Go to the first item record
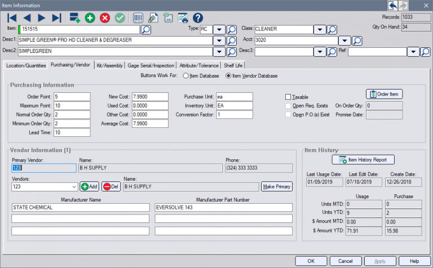 (12, 17)
